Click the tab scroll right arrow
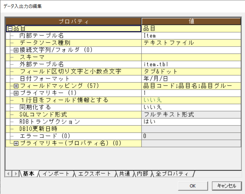 click(16, 174)
